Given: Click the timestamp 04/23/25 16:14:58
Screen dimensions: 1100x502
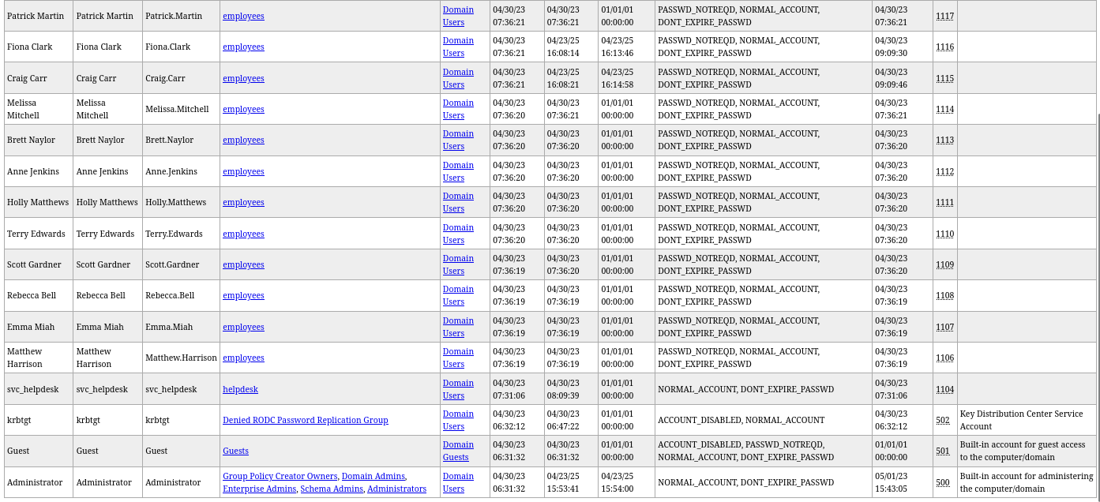Looking at the screenshot, I should click(618, 78).
